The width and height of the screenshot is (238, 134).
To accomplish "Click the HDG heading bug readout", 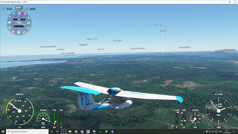I will [x=8, y=9].
